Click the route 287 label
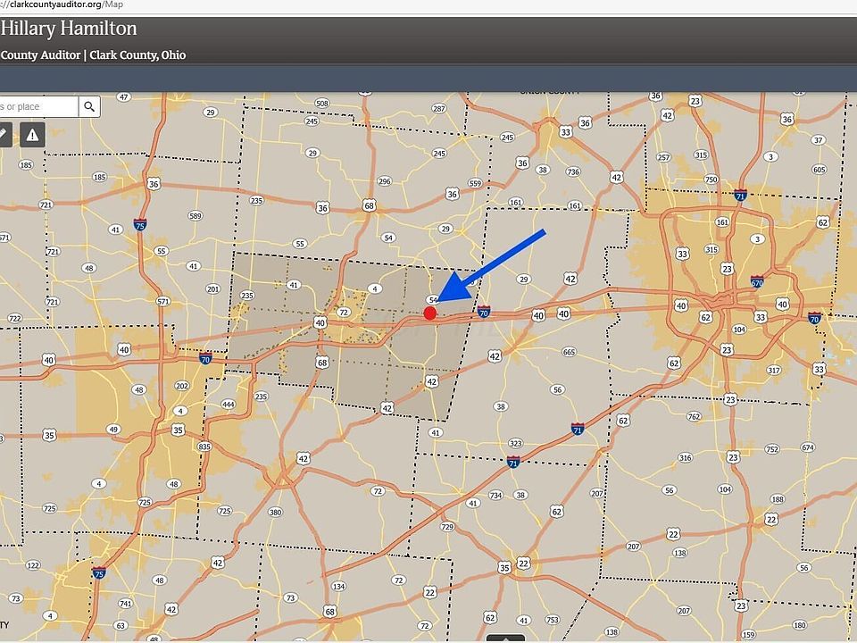857x643 pixels. point(439,108)
